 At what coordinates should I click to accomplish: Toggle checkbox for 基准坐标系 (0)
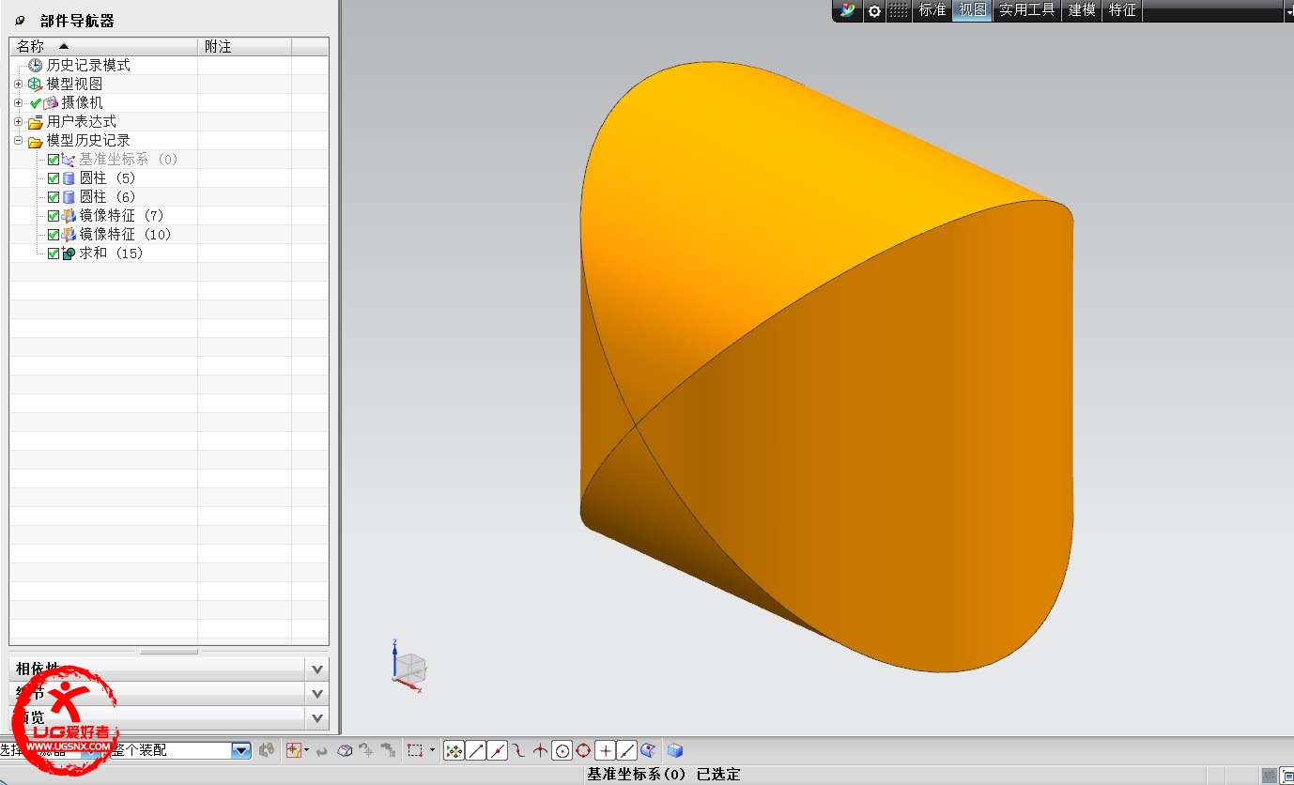pyautogui.click(x=54, y=160)
